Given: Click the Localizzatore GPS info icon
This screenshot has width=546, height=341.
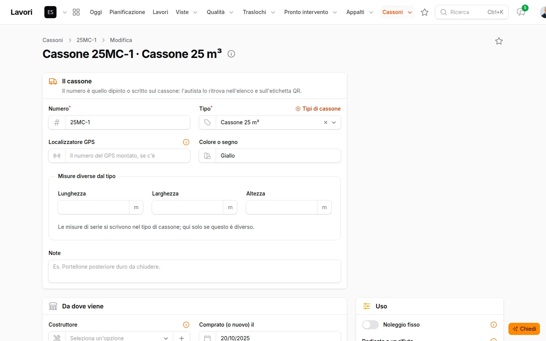Looking at the screenshot, I should click(x=186, y=142).
